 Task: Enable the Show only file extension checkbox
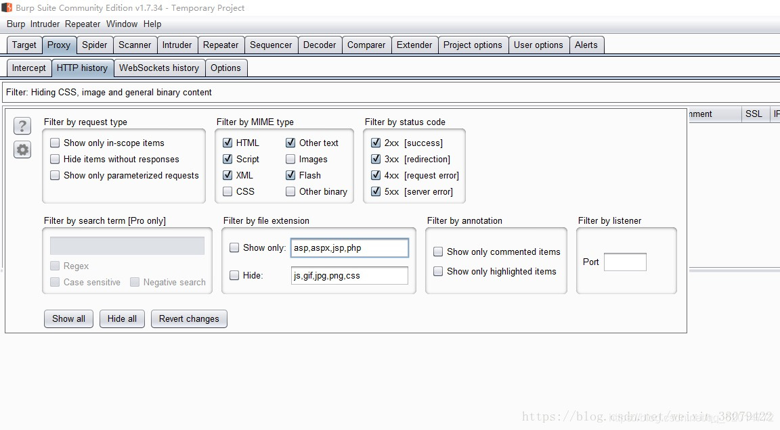pyautogui.click(x=234, y=247)
